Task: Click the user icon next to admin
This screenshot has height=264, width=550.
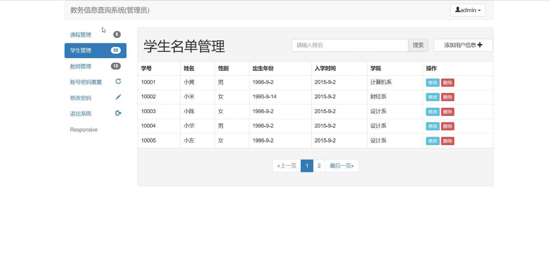Action: click(458, 10)
